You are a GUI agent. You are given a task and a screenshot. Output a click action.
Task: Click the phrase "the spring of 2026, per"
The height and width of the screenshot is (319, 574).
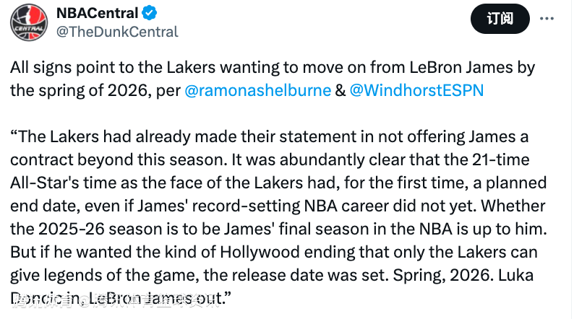pyautogui.click(x=95, y=91)
